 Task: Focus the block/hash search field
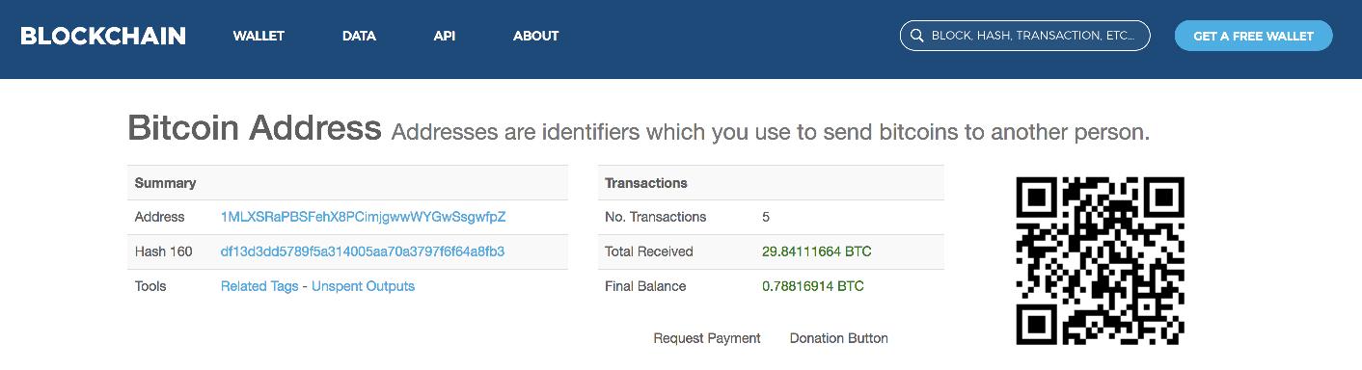[1024, 36]
